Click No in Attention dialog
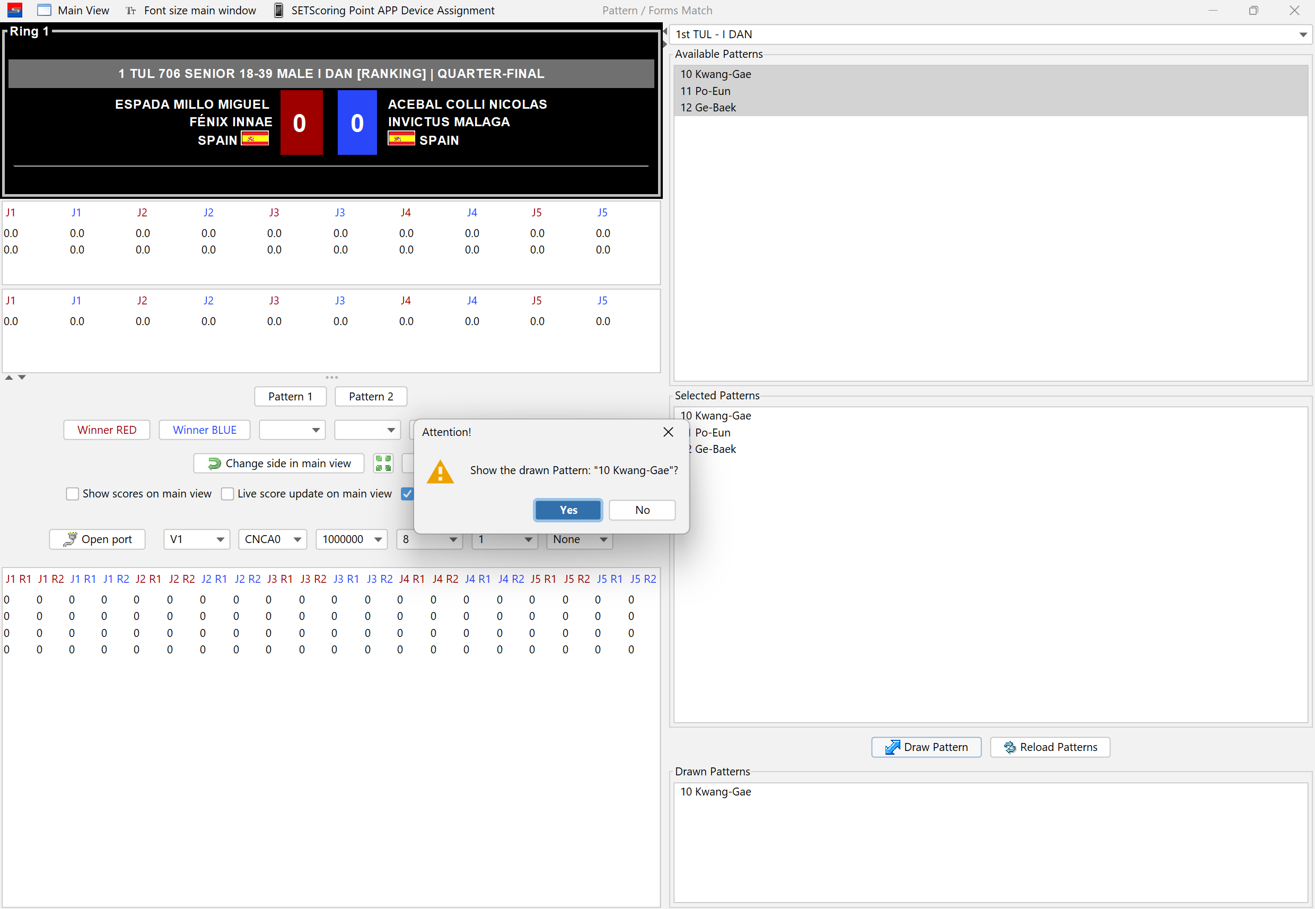Image resolution: width=1315 pixels, height=909 pixels. pyautogui.click(x=643, y=510)
